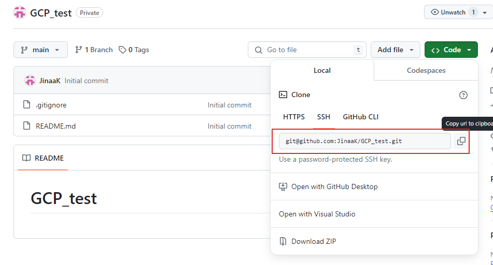Open the .gitignore file
Image resolution: width=493 pixels, height=265 pixels.
click(51, 105)
